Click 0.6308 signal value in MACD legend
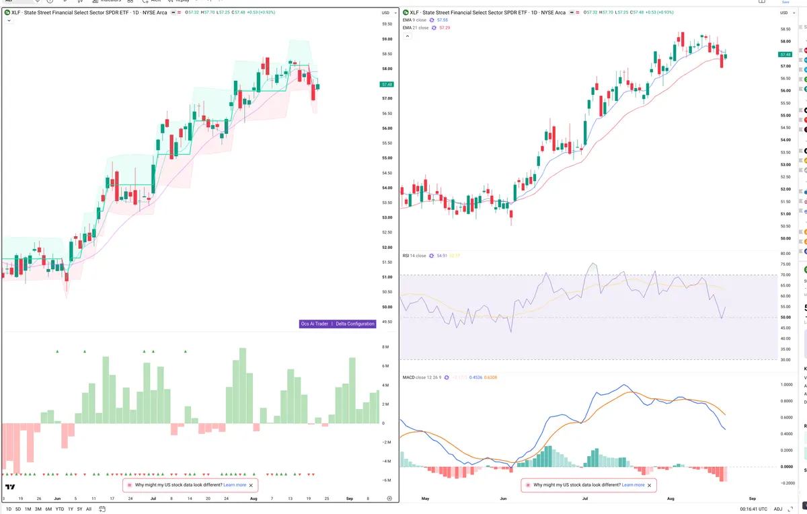 491,377
